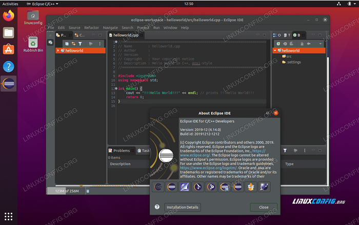Click the home icon in Build Targets toolbar

pyautogui.click(x=302, y=43)
